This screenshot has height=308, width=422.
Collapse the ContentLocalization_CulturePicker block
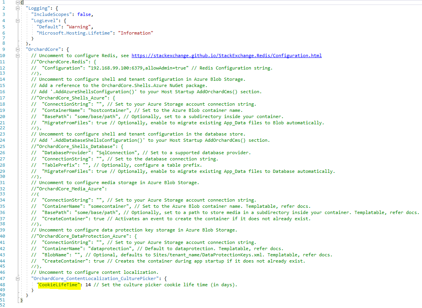click(x=17, y=278)
